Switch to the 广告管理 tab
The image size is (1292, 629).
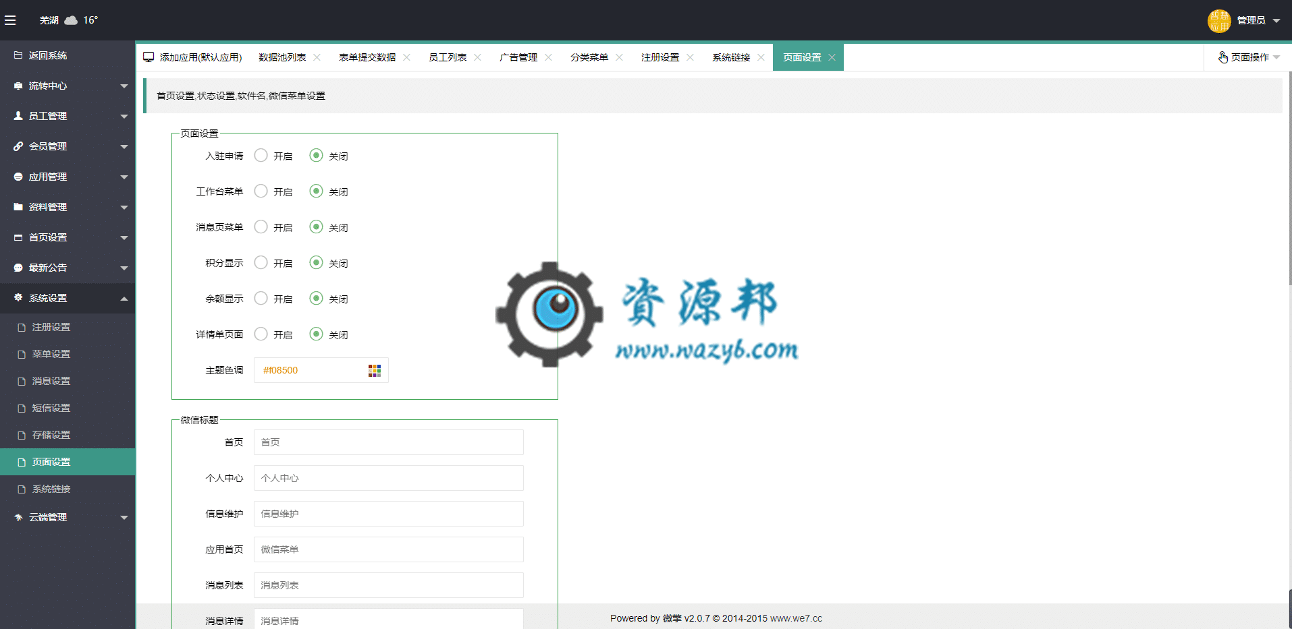pyautogui.click(x=518, y=57)
